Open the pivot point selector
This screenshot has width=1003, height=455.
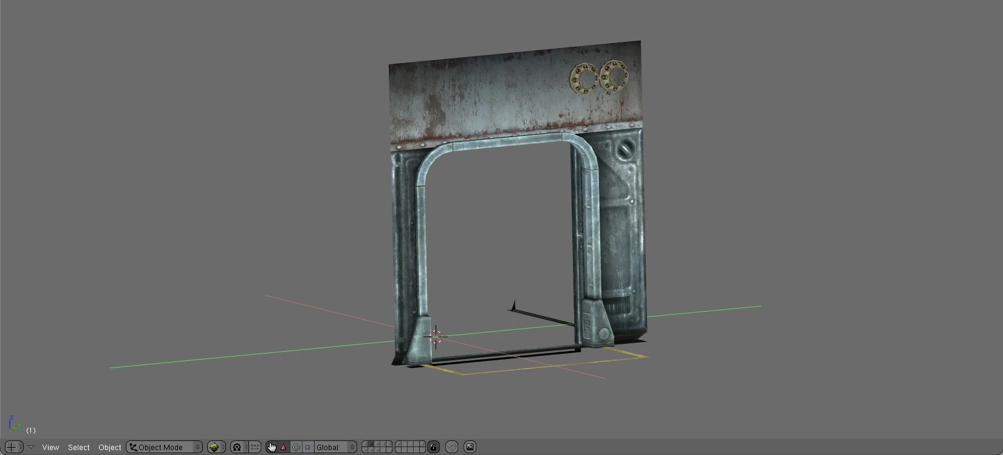(x=239, y=447)
